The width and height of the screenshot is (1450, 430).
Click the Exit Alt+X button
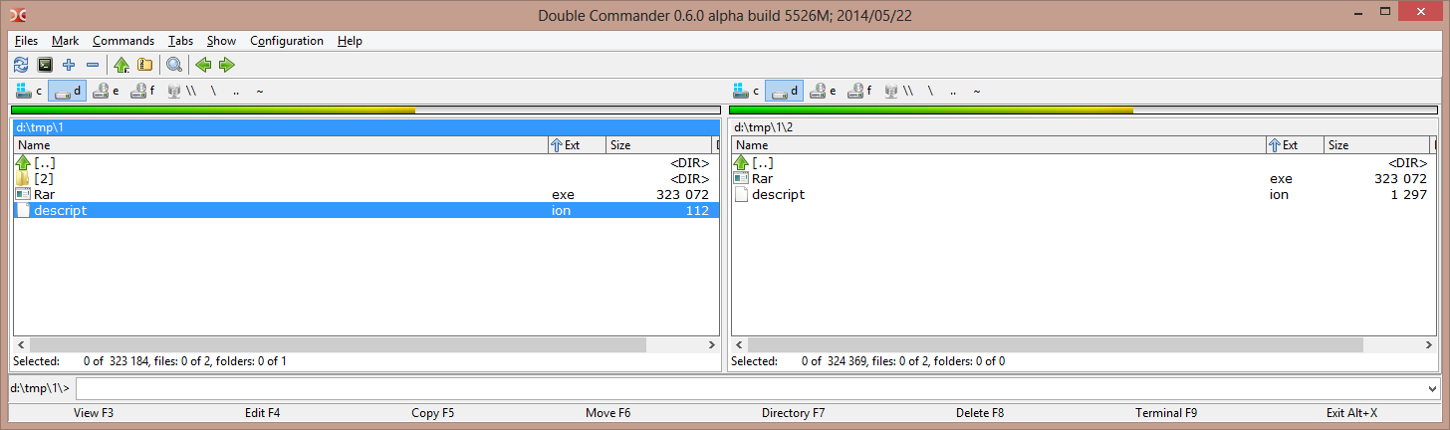click(x=1352, y=412)
